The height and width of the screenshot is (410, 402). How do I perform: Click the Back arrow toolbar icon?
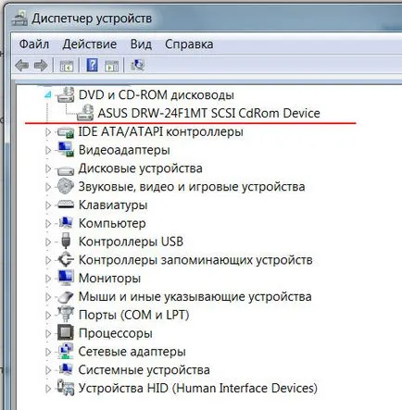click(22, 66)
